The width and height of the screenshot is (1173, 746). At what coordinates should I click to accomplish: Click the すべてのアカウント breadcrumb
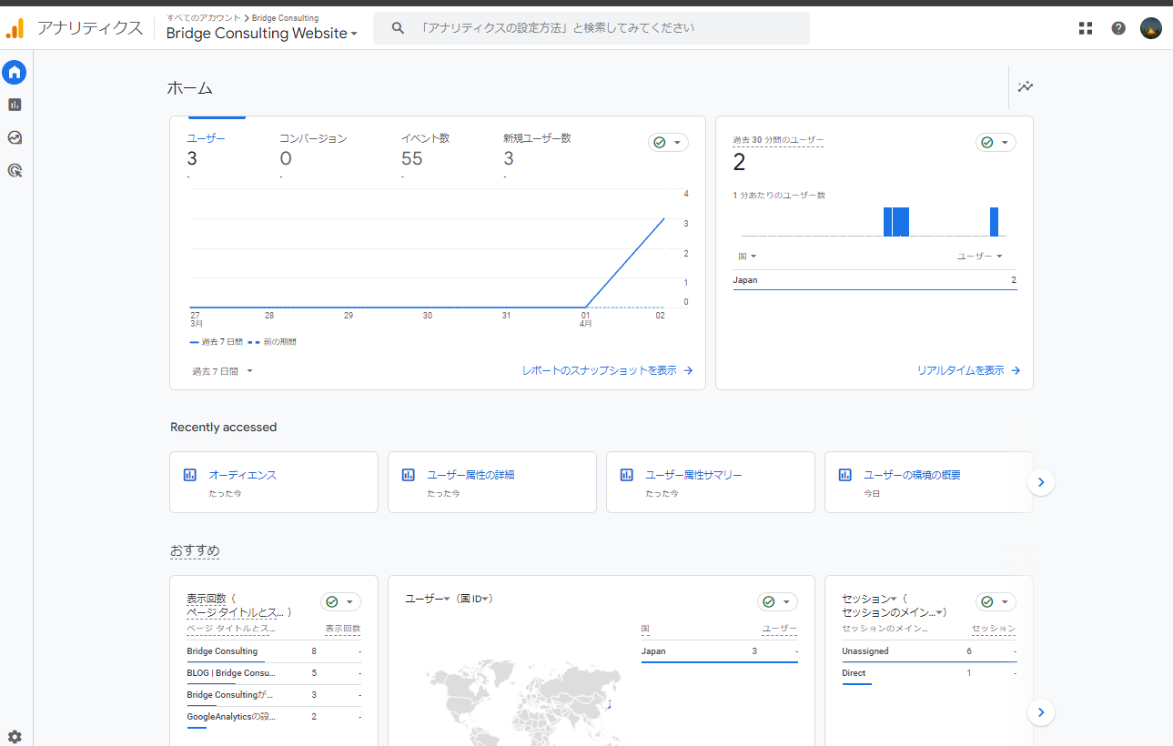(204, 18)
